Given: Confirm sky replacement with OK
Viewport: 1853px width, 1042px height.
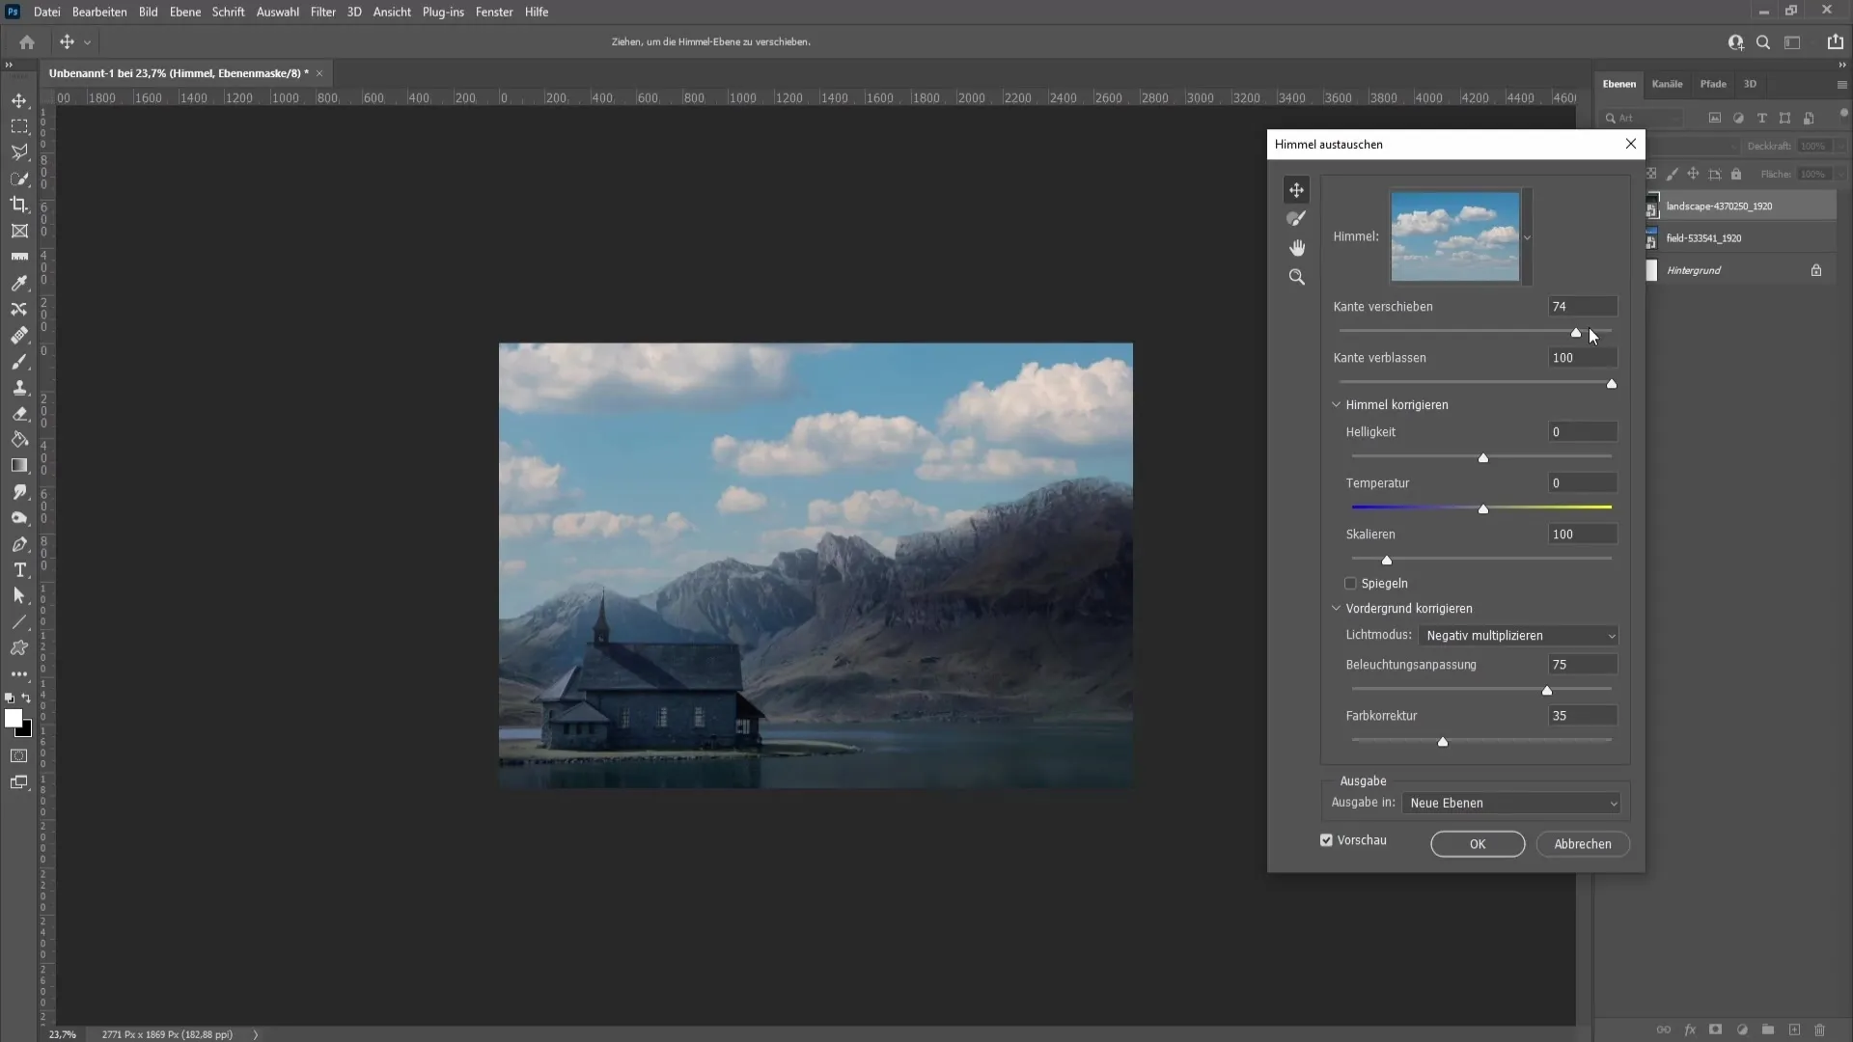Looking at the screenshot, I should click(x=1478, y=844).
